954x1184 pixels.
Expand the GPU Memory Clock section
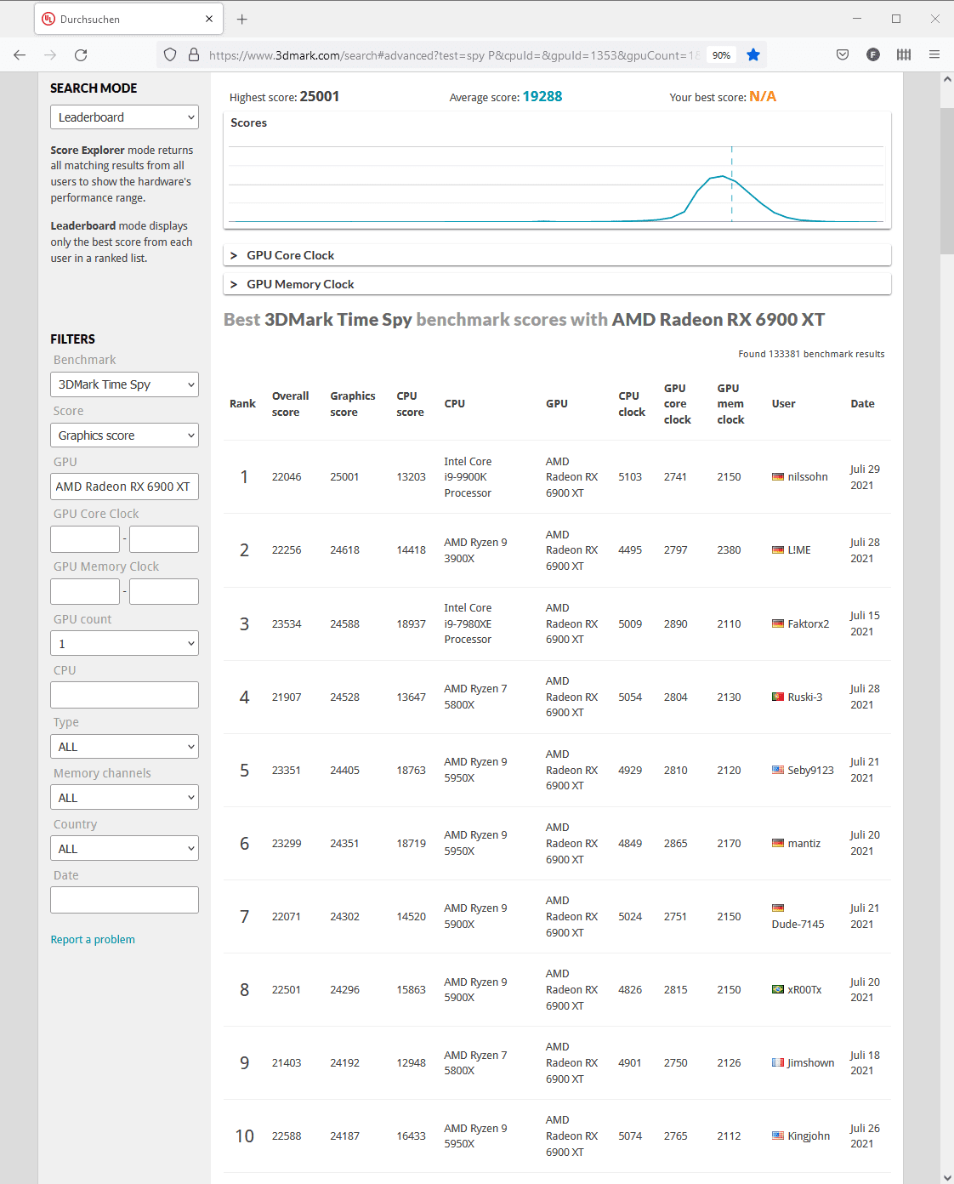(x=557, y=284)
